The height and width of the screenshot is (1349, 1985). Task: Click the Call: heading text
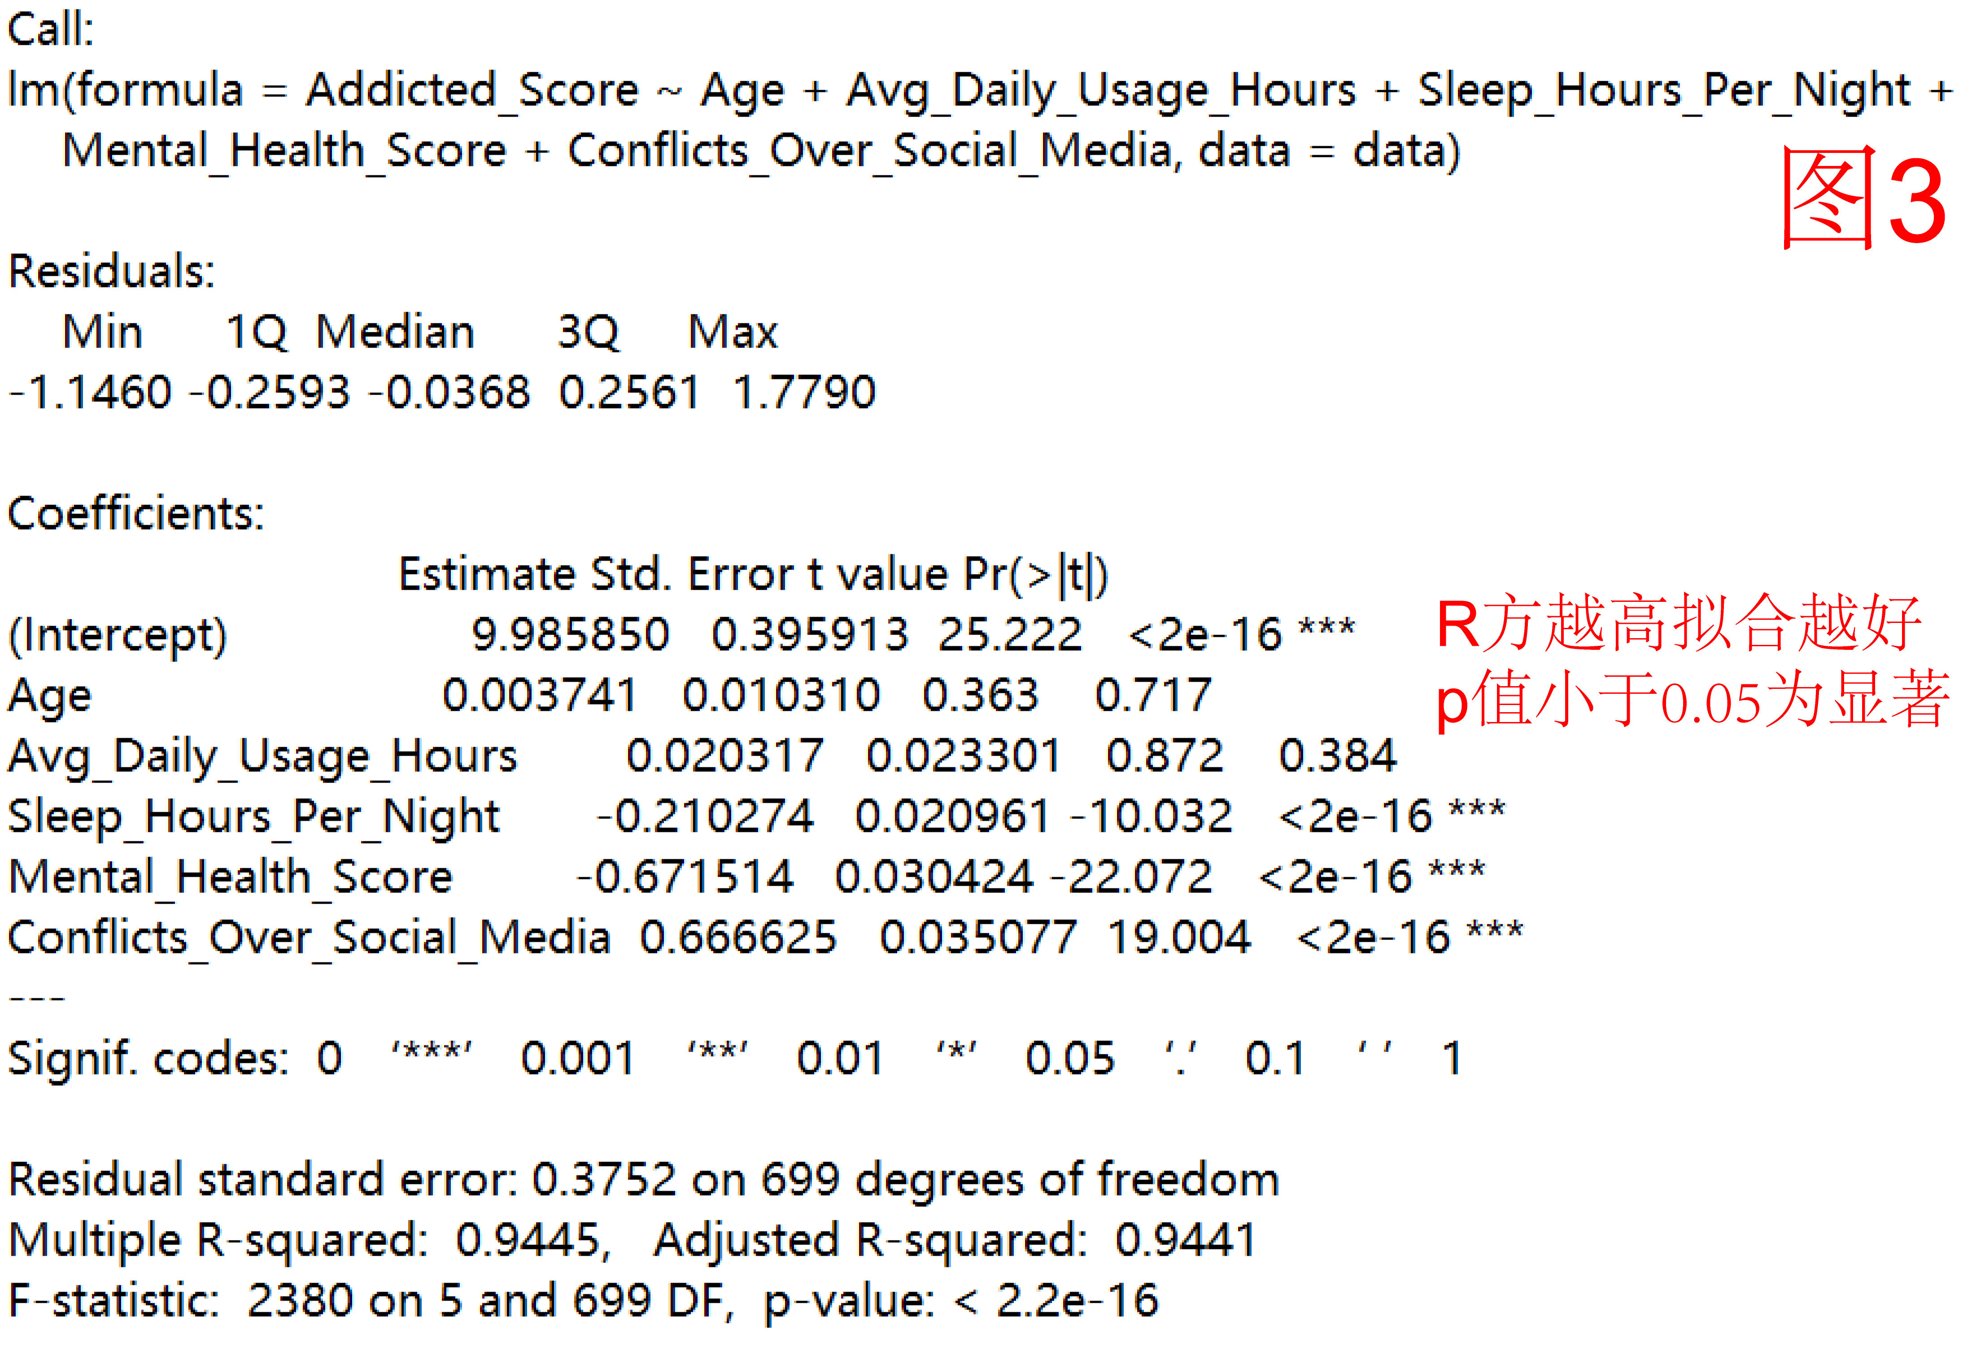(50, 30)
